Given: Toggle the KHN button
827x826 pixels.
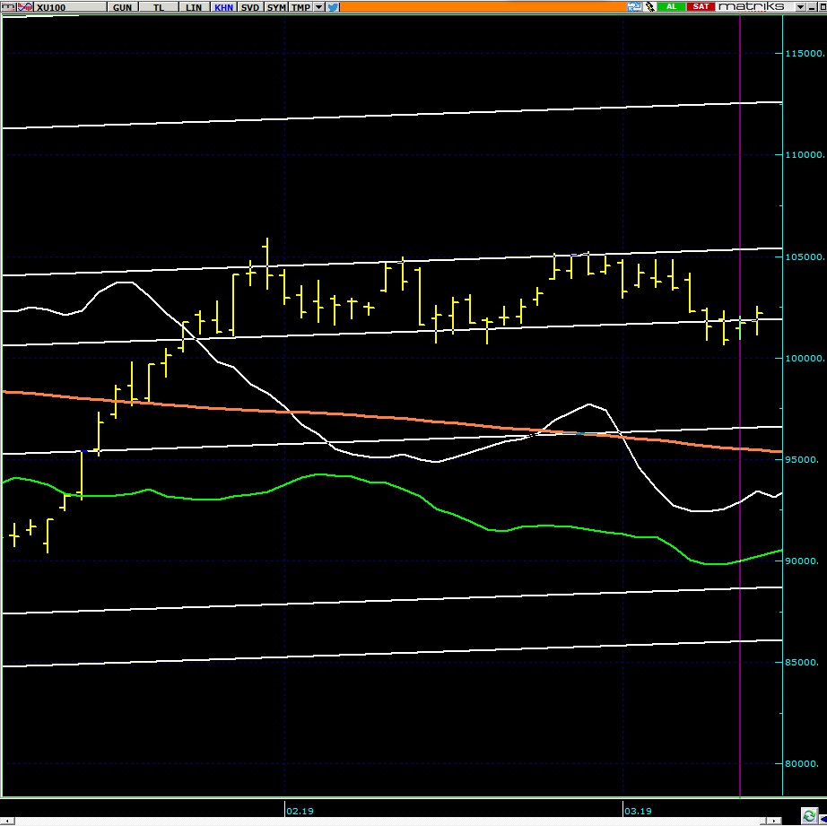Looking at the screenshot, I should [x=223, y=7].
